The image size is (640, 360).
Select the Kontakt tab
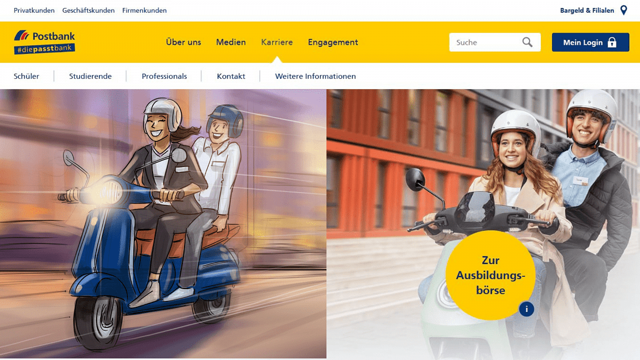(x=231, y=76)
